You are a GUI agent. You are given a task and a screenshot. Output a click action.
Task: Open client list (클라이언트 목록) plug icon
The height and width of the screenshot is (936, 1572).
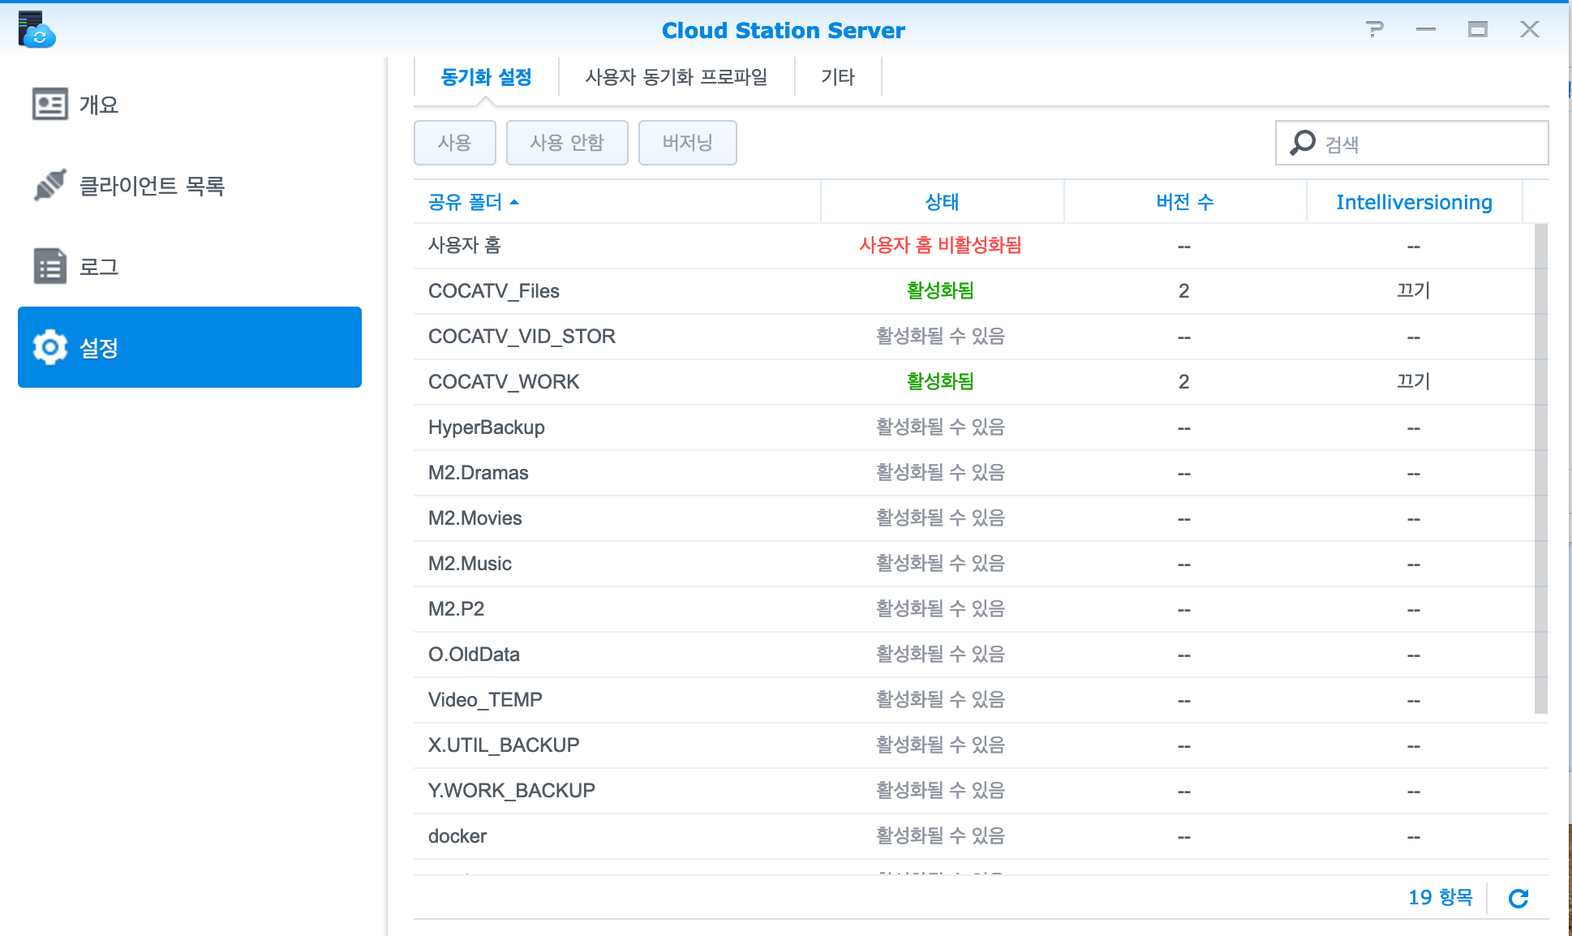coord(49,186)
